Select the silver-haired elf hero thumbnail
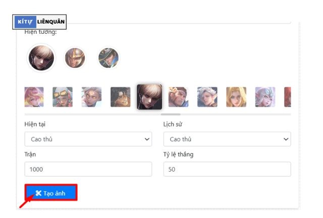Viewport: 323px width, 218px height. coord(207,97)
